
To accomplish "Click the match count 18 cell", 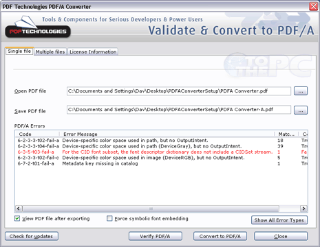I will (x=280, y=140).
